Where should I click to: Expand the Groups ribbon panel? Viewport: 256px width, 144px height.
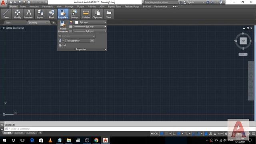pos(74,14)
